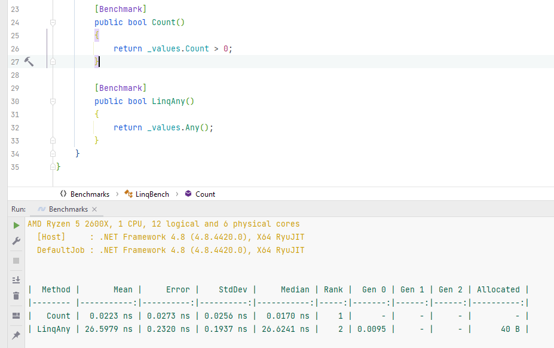Click the hammer icon on line 27

pyautogui.click(x=29, y=62)
